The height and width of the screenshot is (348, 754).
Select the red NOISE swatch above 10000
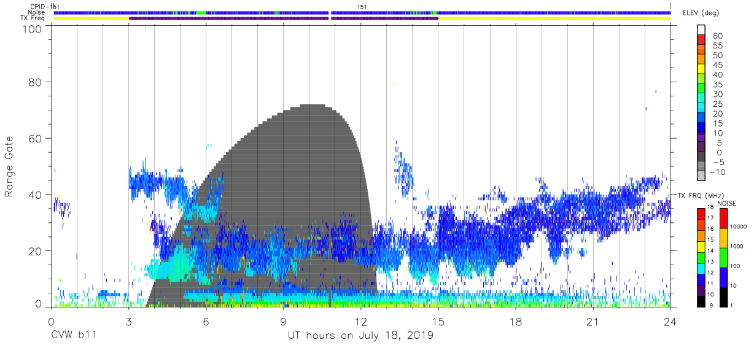(723, 218)
